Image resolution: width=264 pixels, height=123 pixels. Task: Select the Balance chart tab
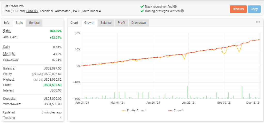click(106, 23)
